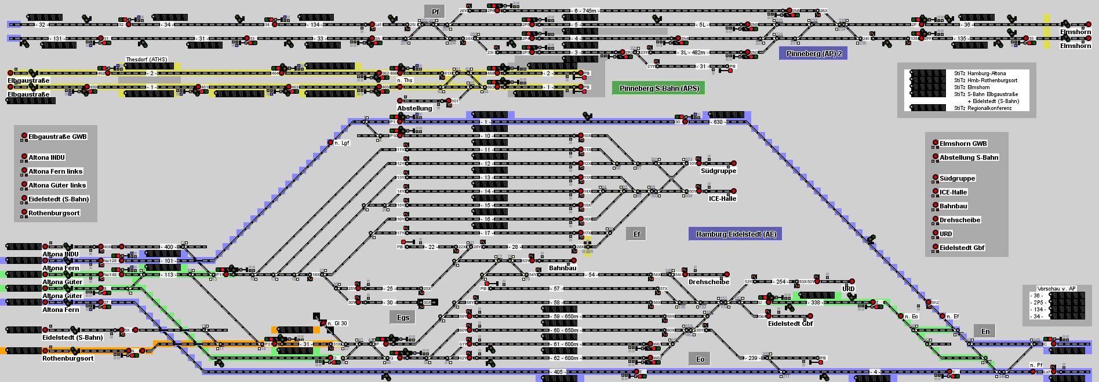Click signal 62Y on track 62
This screenshot has width=1099, height=382.
[470, 358]
